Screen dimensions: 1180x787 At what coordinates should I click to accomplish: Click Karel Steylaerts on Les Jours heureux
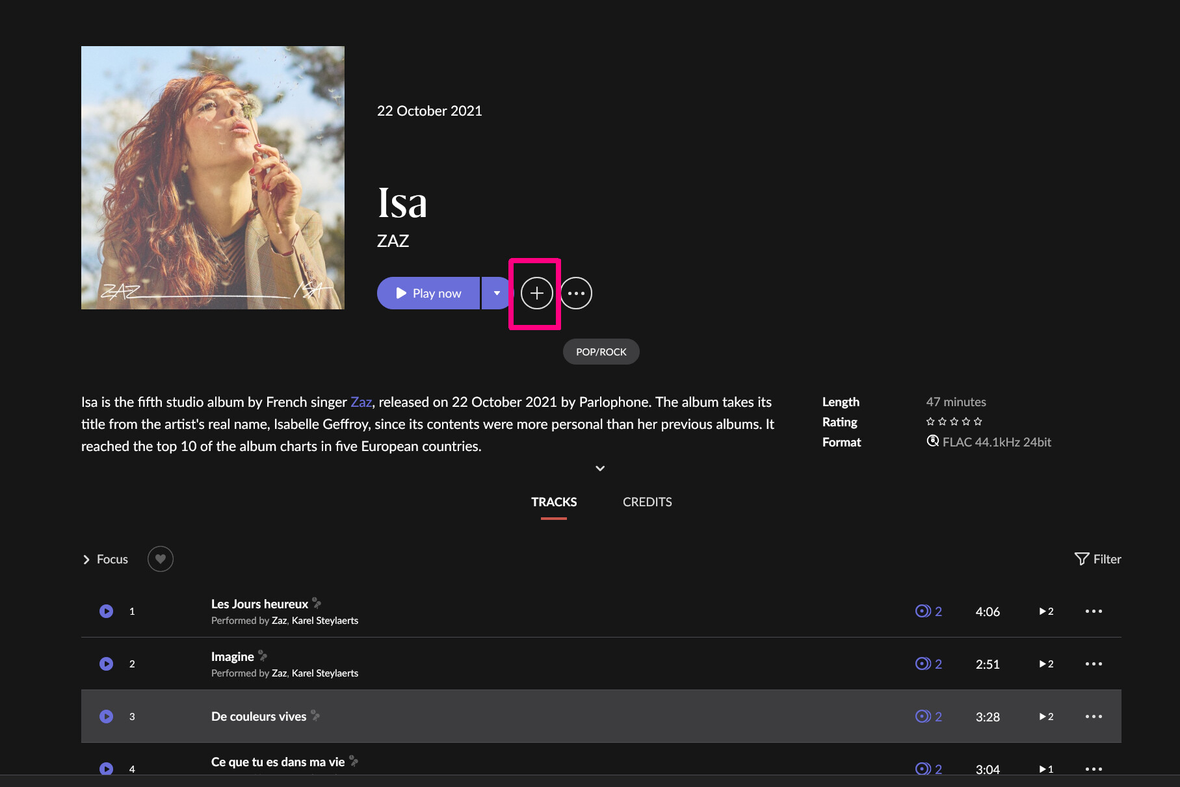coord(325,621)
